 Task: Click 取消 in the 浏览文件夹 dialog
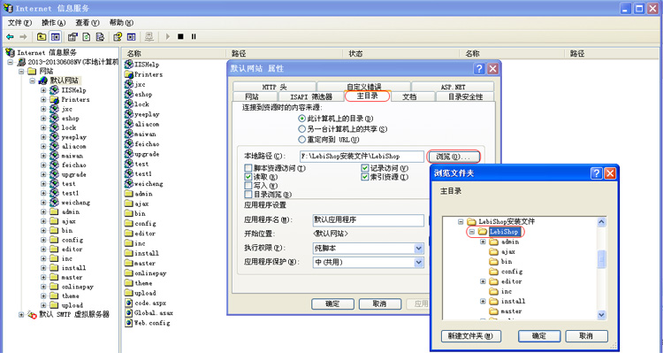click(586, 336)
